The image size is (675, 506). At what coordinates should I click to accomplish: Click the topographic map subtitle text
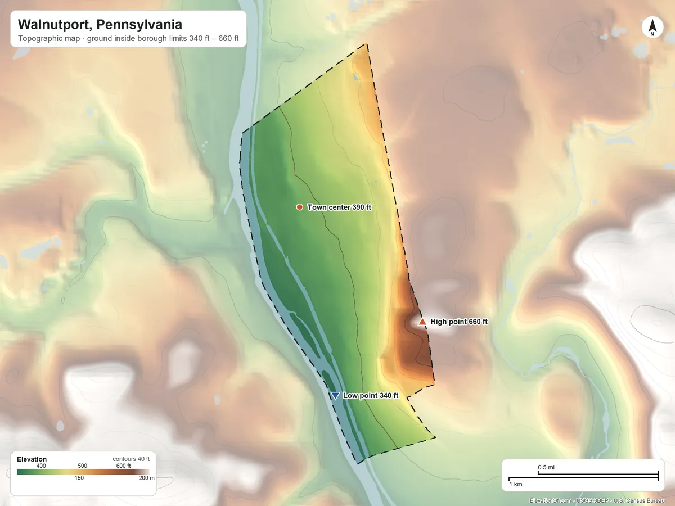[128, 39]
